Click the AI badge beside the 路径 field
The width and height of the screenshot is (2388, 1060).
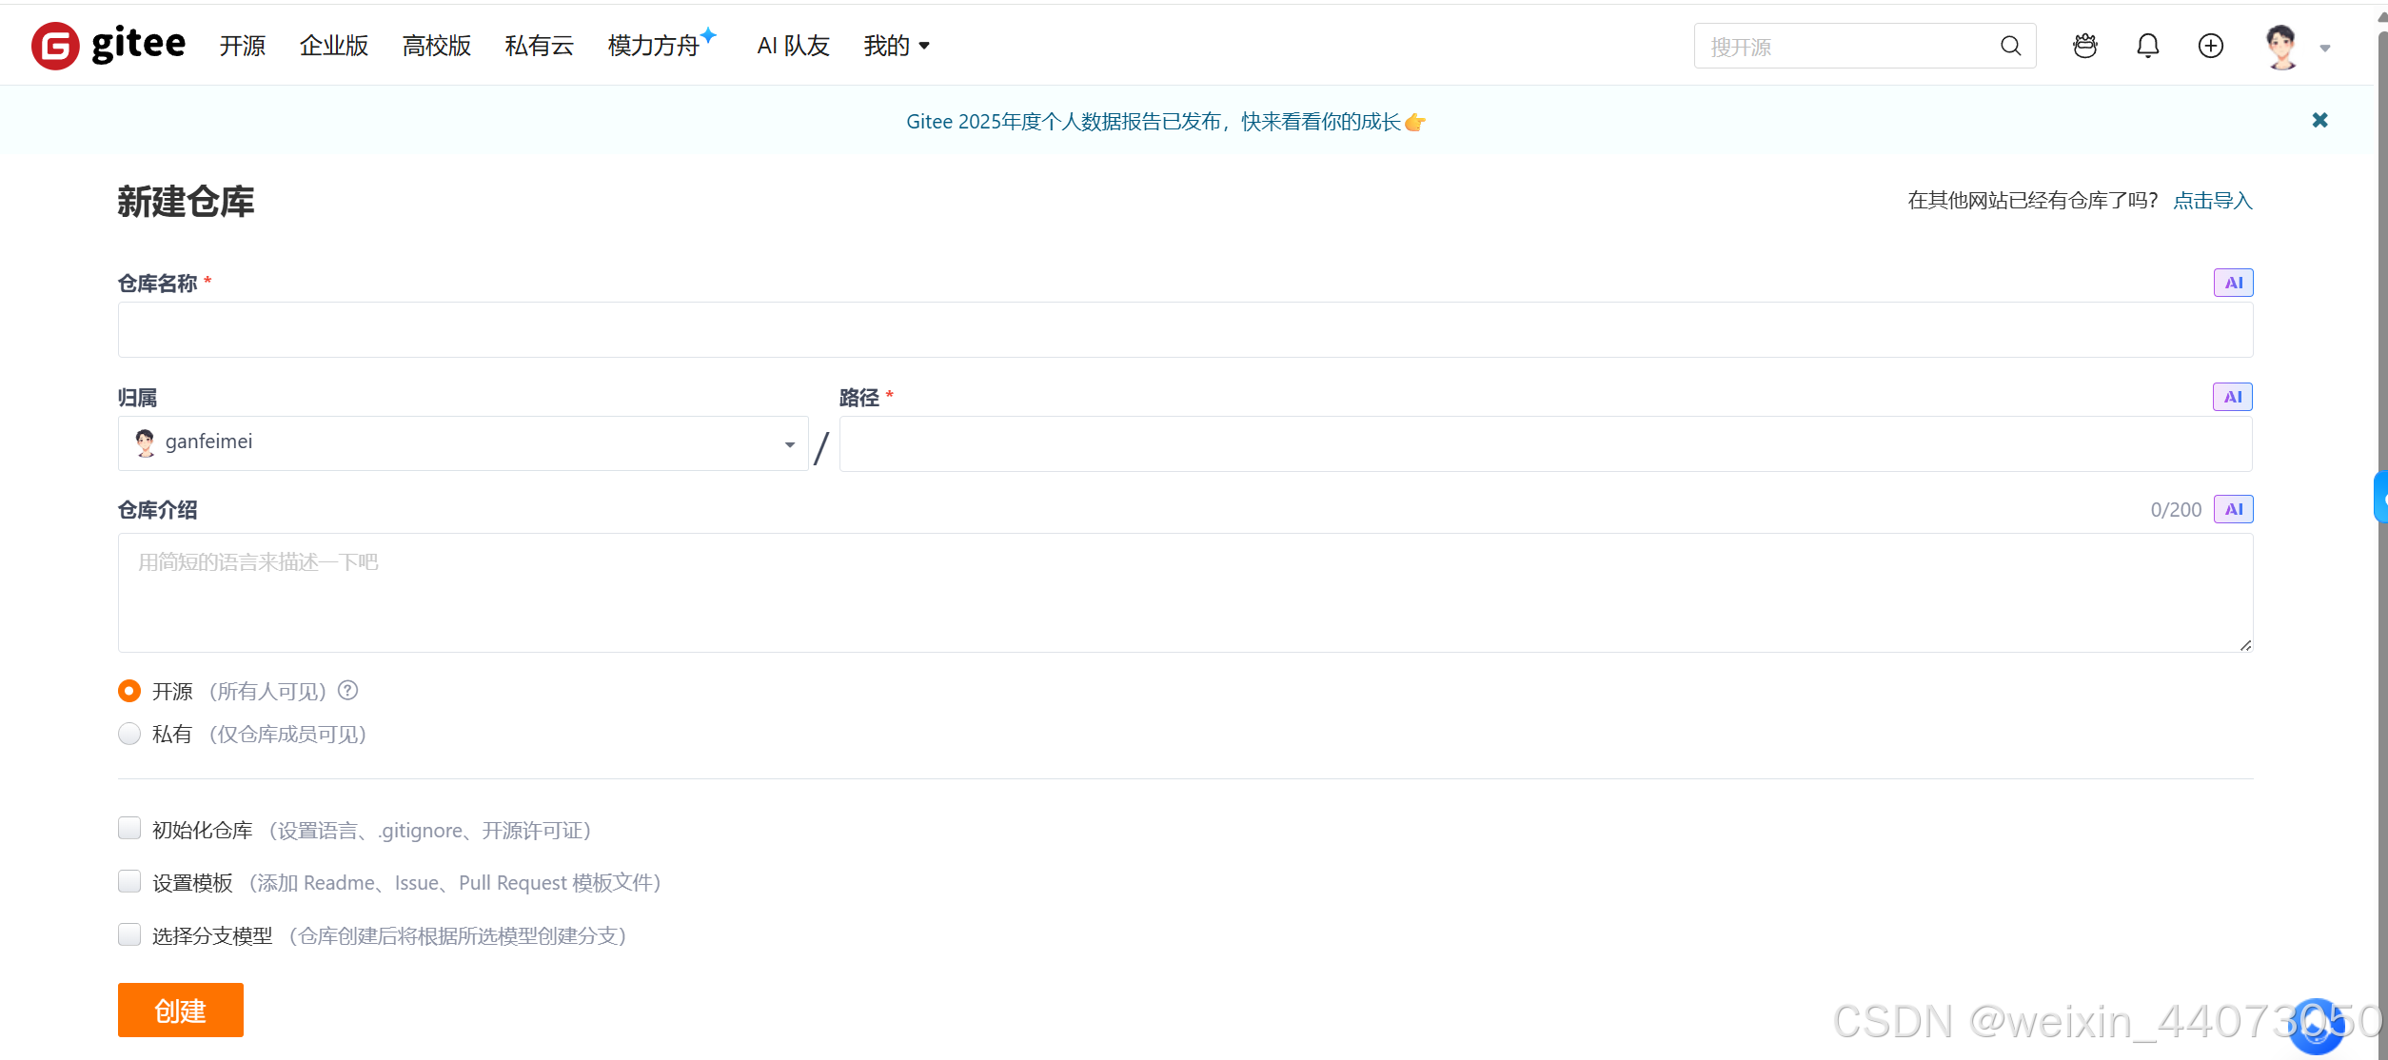(x=2233, y=397)
